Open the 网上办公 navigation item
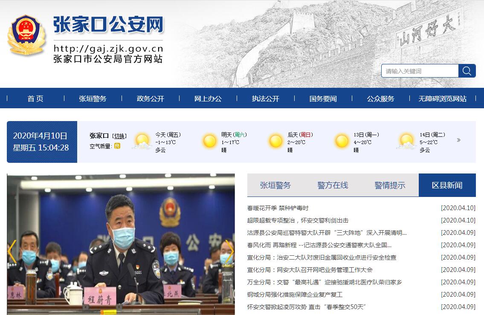The height and width of the screenshot is (315, 484). (208, 98)
